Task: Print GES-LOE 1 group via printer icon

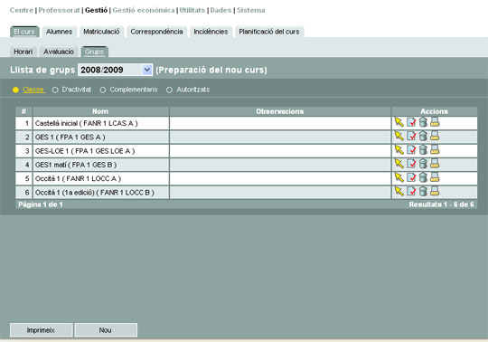Action: click(435, 150)
